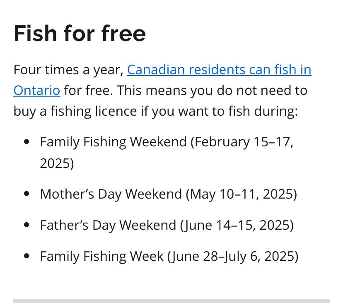Image resolution: width=343 pixels, height=306 pixels.
Task: Click the gray horizontal divider line
Action: pyautogui.click(x=171, y=301)
